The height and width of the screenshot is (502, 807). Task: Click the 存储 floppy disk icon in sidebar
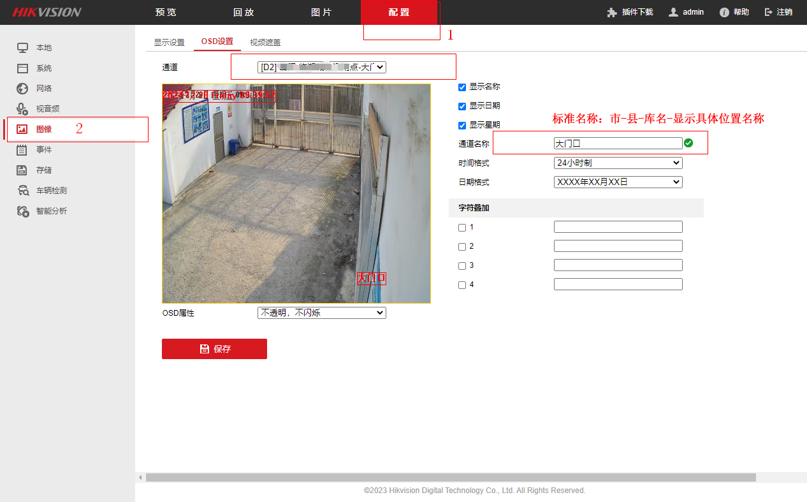tap(22, 170)
